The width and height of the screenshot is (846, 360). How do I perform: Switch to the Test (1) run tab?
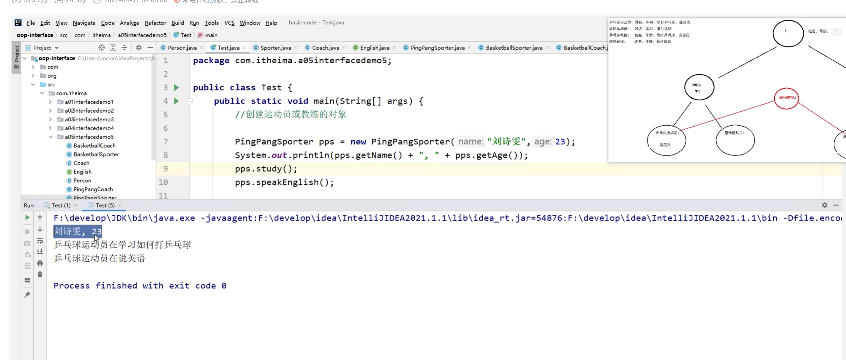[59, 205]
